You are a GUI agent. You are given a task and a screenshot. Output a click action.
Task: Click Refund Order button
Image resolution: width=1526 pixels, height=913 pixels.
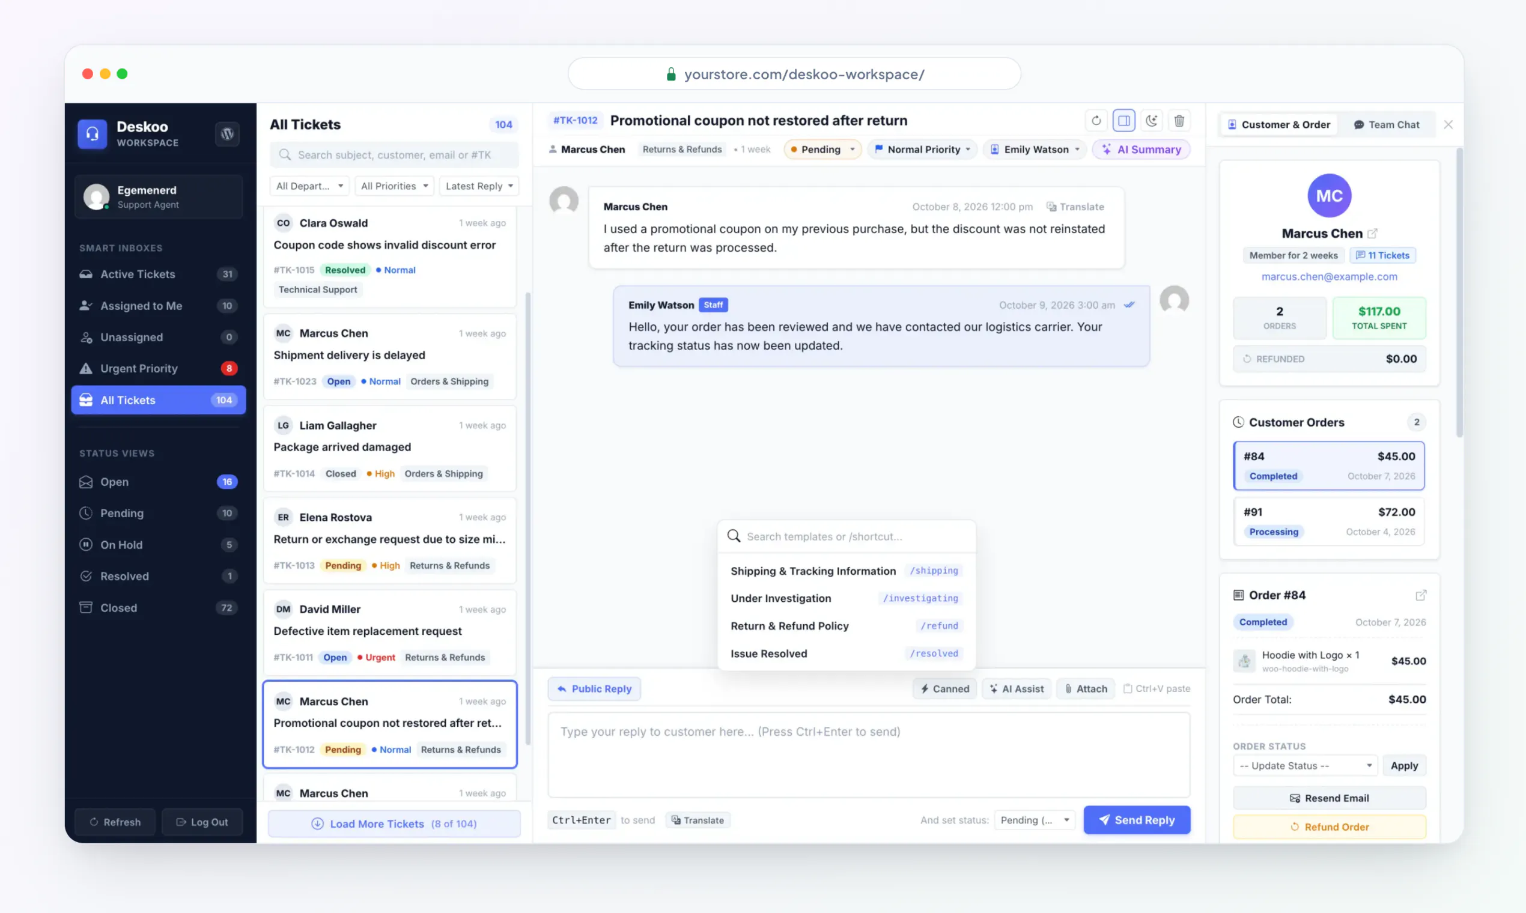(x=1329, y=827)
